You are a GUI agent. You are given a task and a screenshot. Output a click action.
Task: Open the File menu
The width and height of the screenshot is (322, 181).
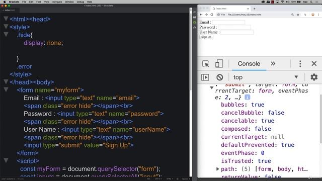coord(24,2)
